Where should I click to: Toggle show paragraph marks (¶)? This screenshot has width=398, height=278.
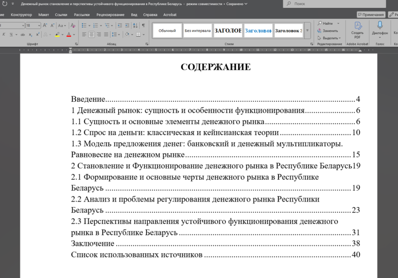[x=143, y=25]
